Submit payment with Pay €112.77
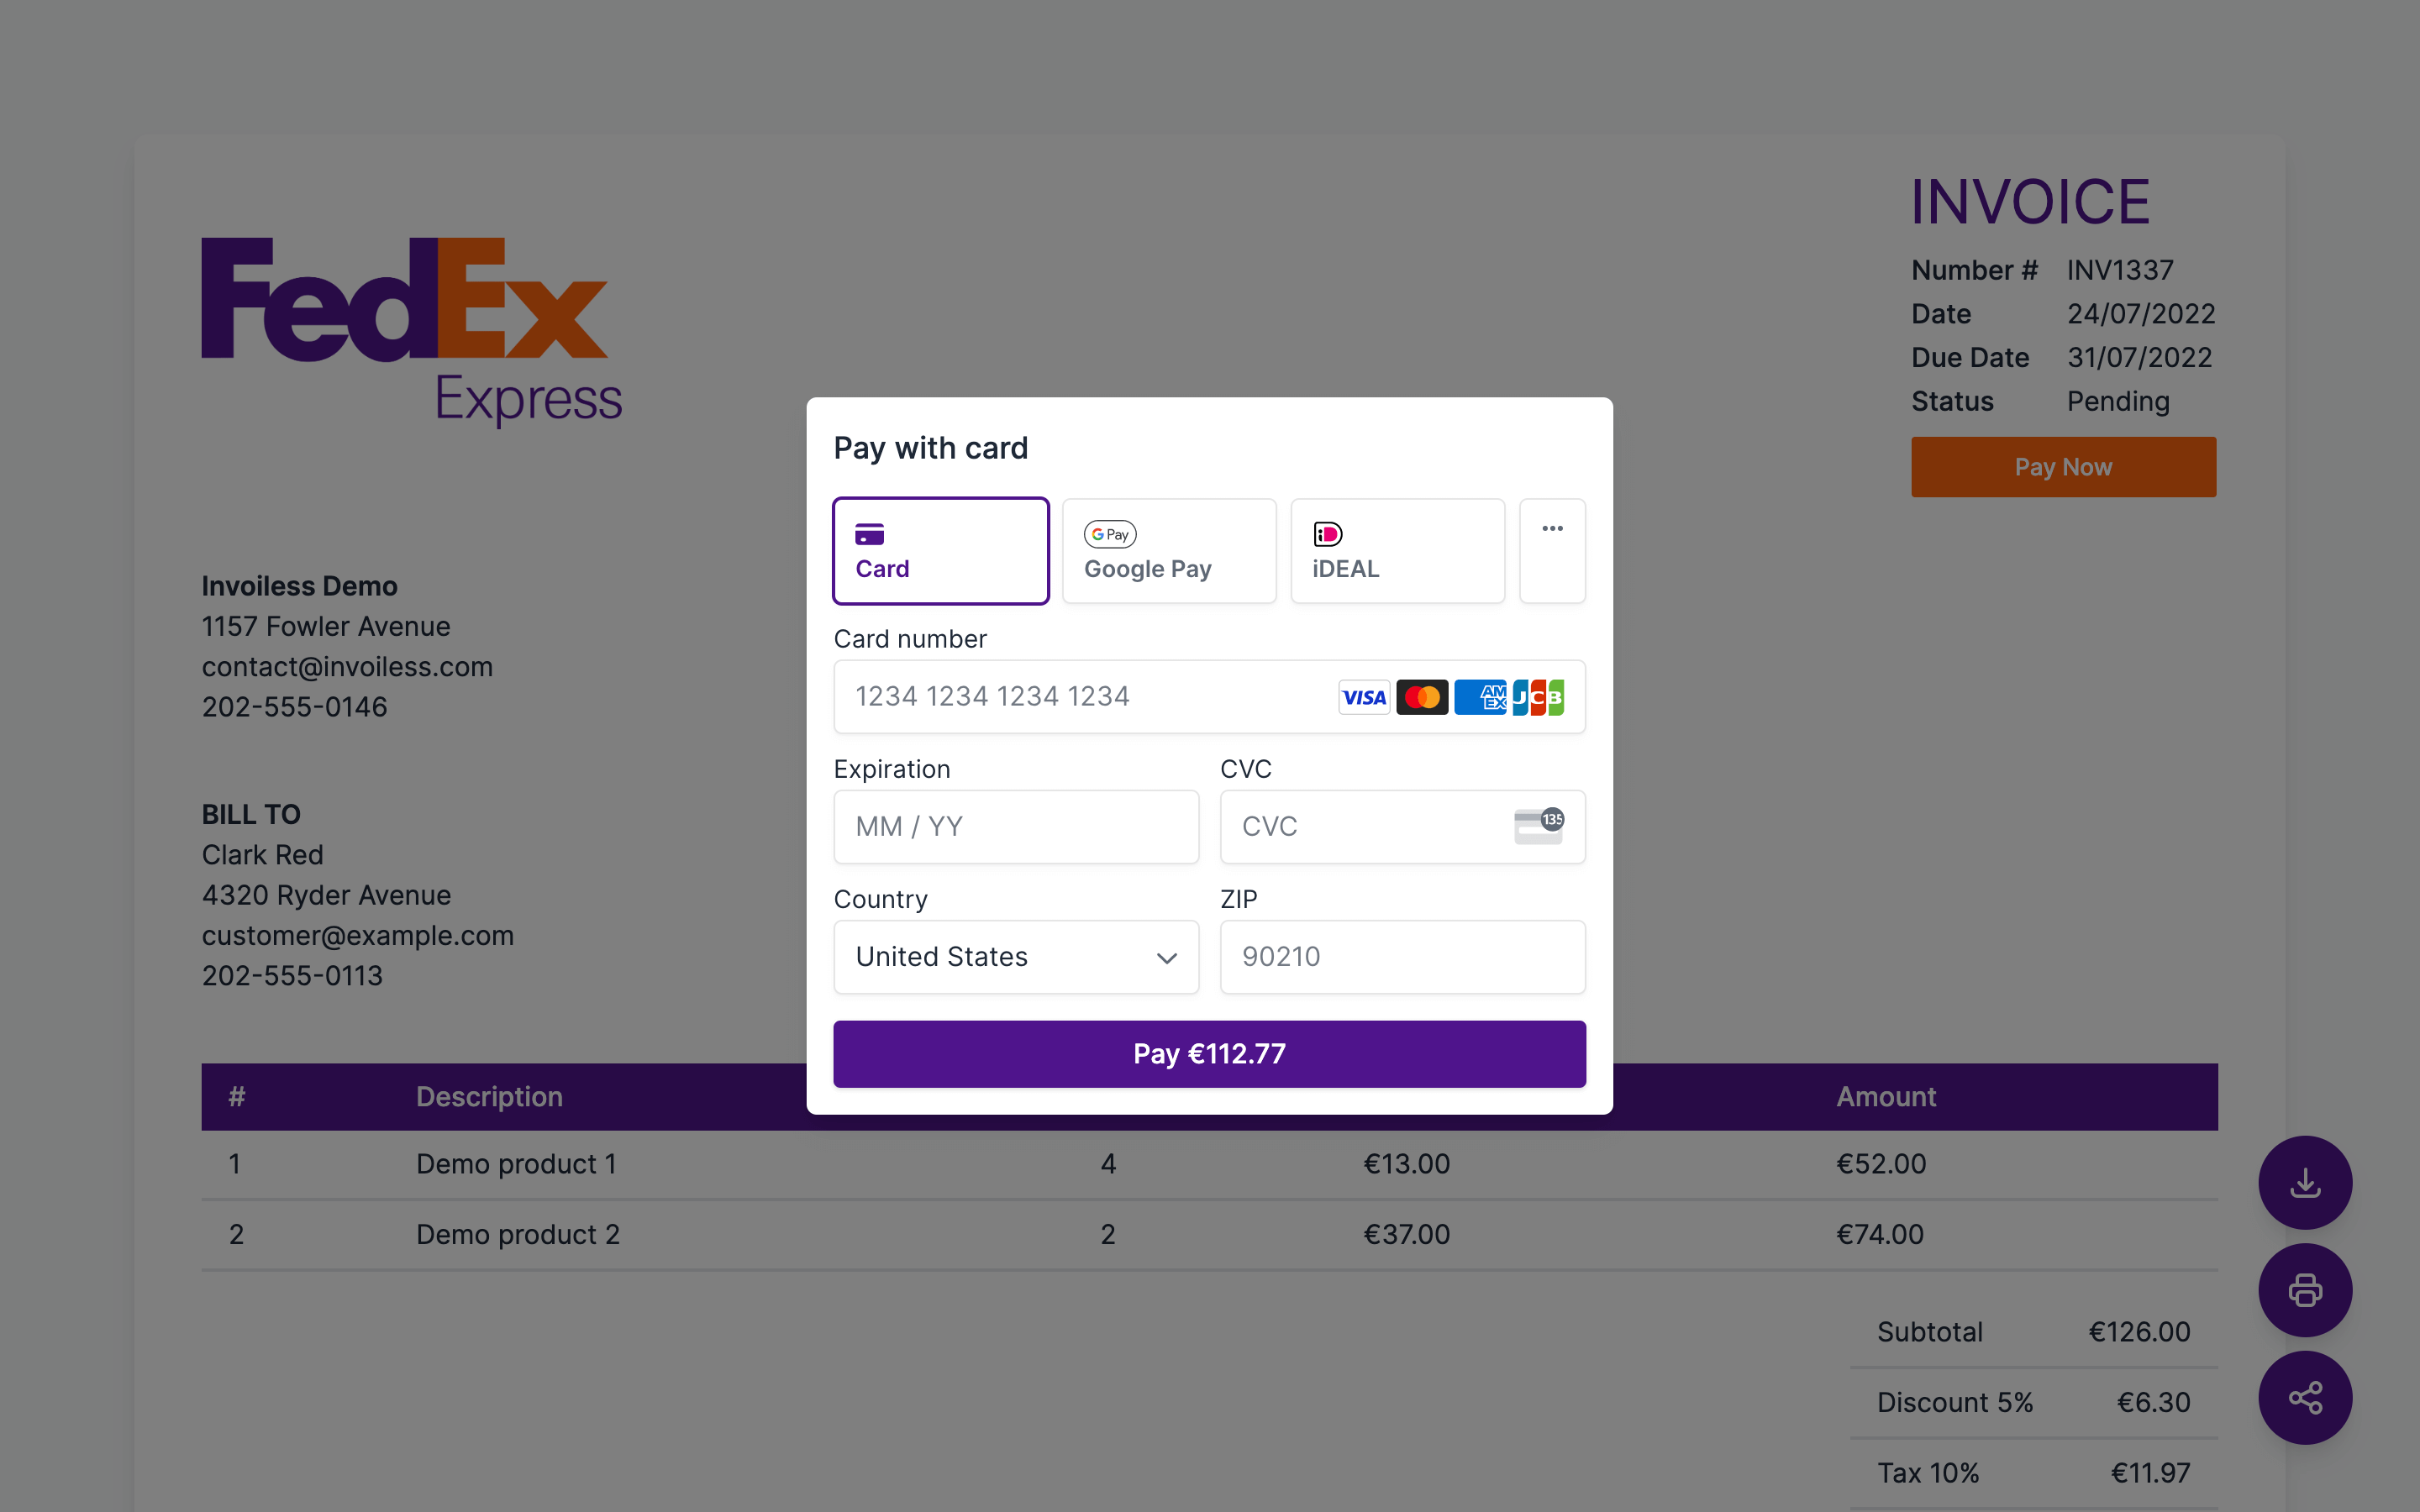The width and height of the screenshot is (2420, 1512). pos(1209,1054)
